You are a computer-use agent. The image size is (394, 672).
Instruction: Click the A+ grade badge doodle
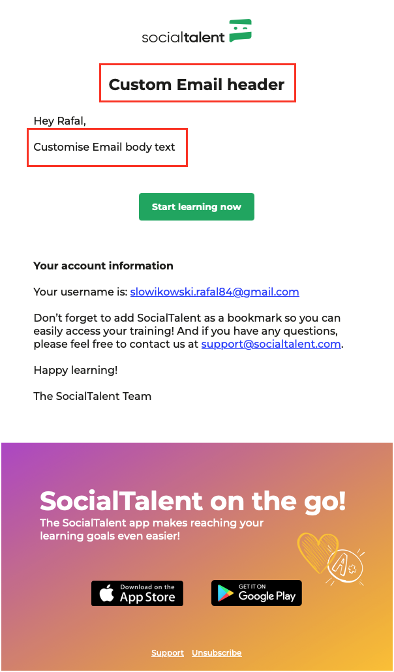tap(346, 565)
